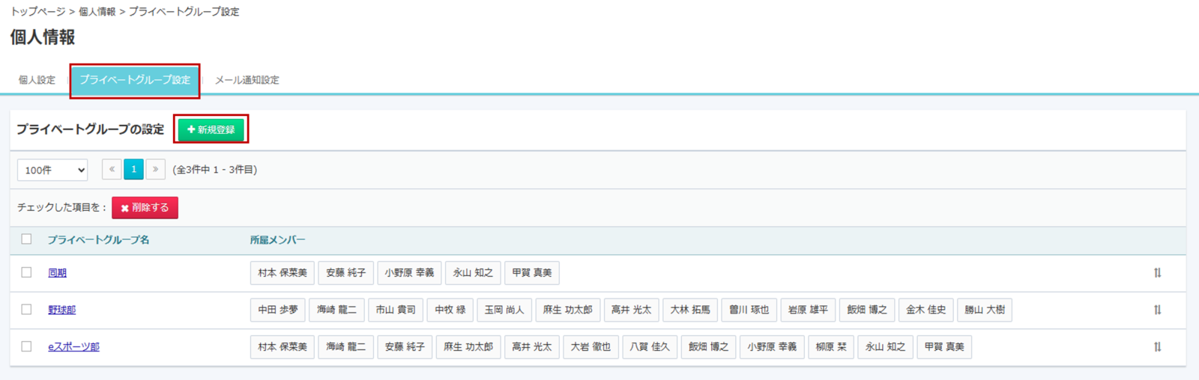Click 海崎 龍二 in the eスポーツ部 row

click(346, 347)
